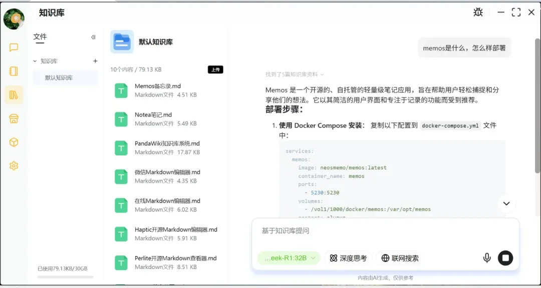This screenshot has height=288, width=541.
Task: Toggle 深度思考 deep thinking mode
Action: (x=349, y=258)
